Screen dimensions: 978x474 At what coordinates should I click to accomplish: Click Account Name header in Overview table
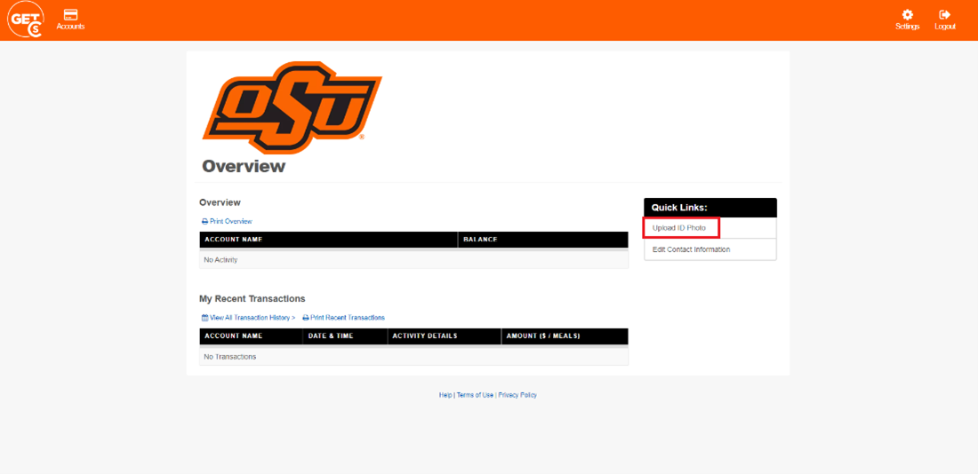234,240
